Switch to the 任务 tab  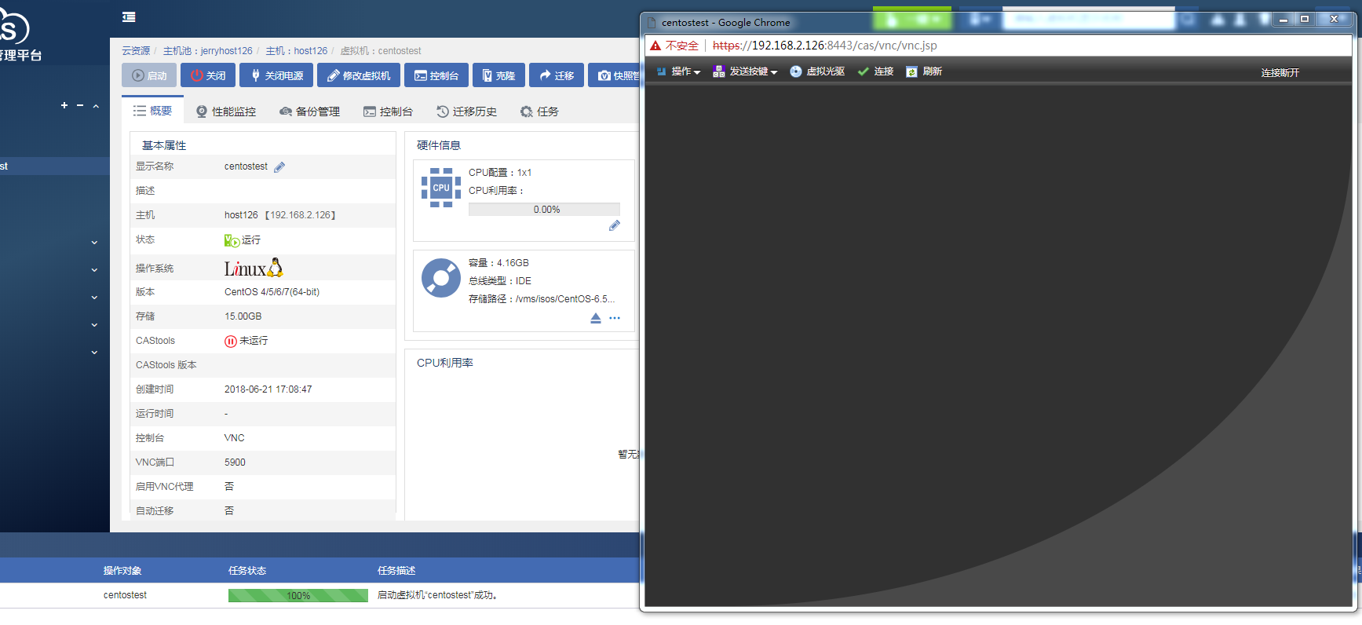539,111
